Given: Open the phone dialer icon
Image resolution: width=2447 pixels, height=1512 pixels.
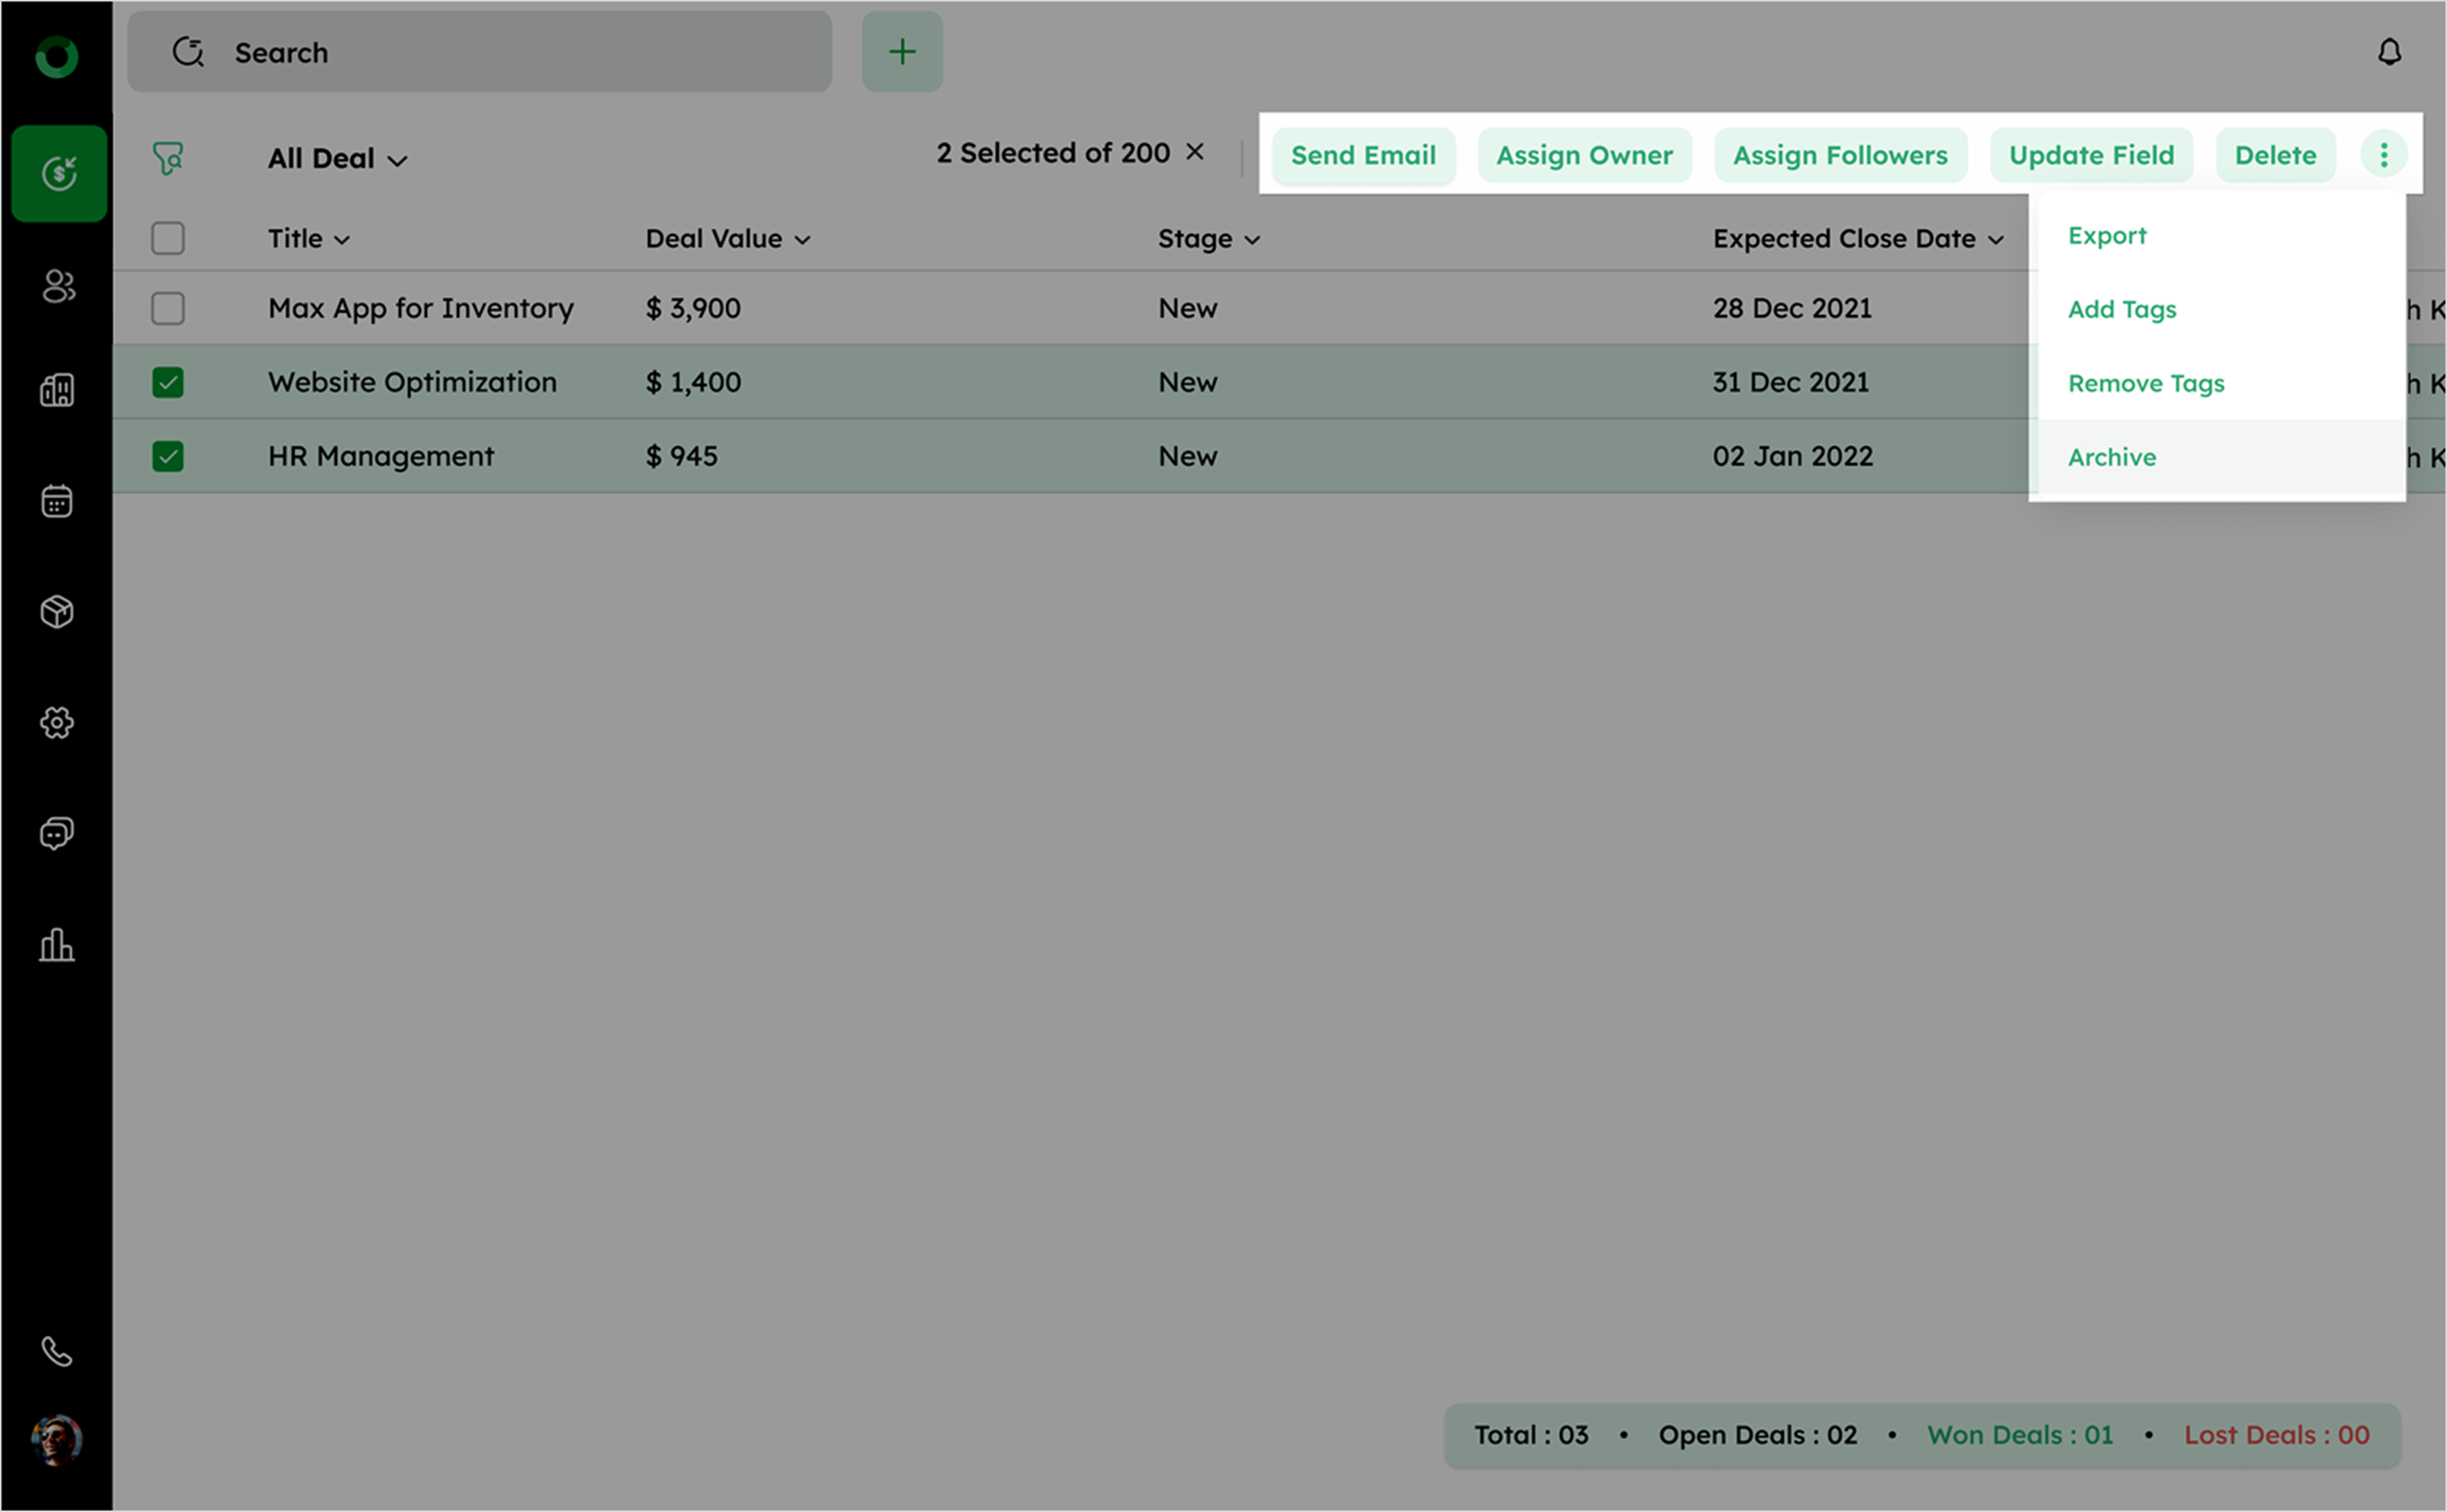Looking at the screenshot, I should [57, 1352].
